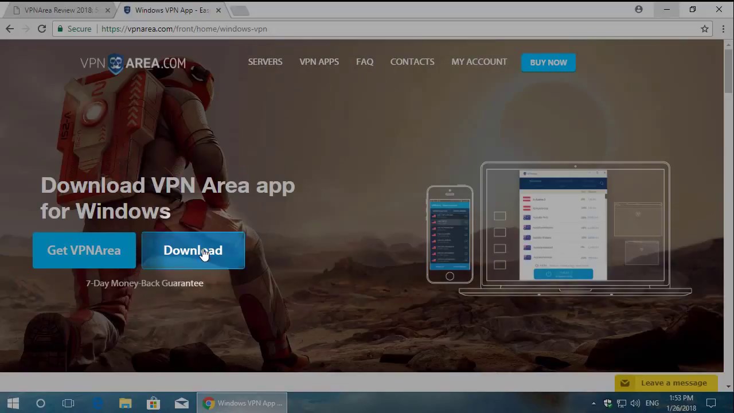This screenshot has width=734, height=413.
Task: Open a new browser tab
Action: coord(240,10)
